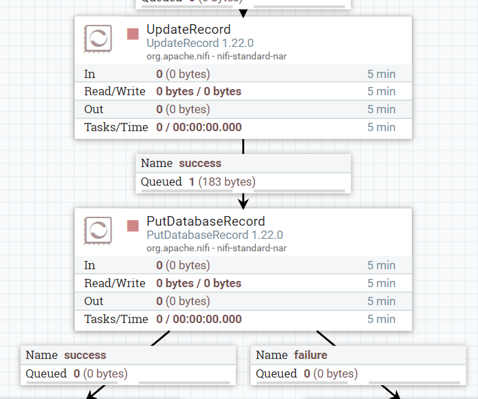Screen dimensions: 478x399
Task: Click the Read/Write row of UpdateRecord
Action: tap(243, 91)
